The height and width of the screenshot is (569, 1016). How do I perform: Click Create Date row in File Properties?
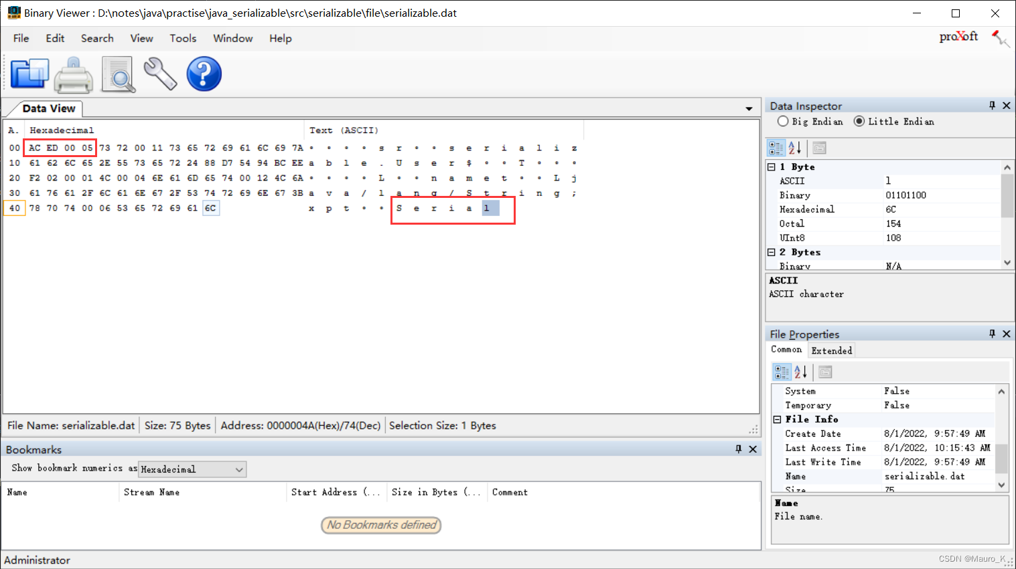click(884, 433)
